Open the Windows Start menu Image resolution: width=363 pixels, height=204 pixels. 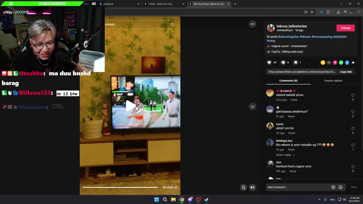(157, 199)
